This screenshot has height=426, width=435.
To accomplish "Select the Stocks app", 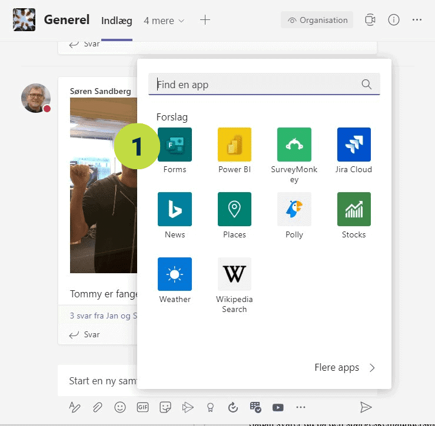I will click(354, 209).
